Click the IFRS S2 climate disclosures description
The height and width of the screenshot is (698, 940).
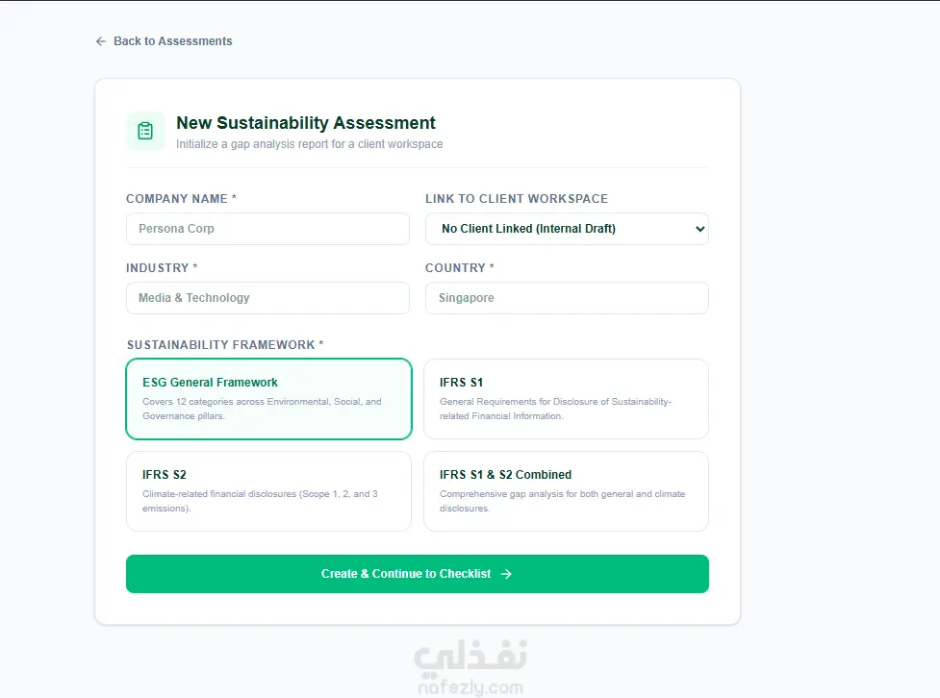tap(260, 501)
